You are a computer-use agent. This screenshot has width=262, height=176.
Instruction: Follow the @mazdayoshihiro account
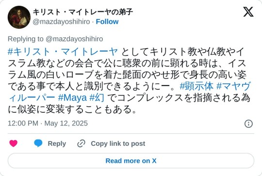(107, 21)
